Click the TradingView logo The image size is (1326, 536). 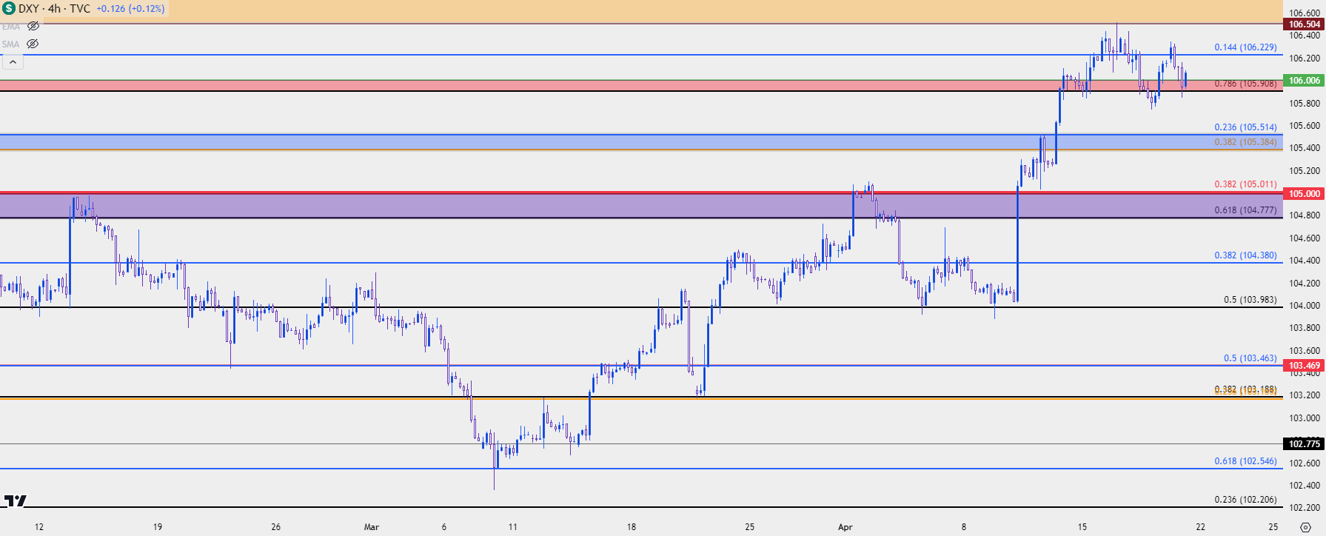(x=15, y=501)
